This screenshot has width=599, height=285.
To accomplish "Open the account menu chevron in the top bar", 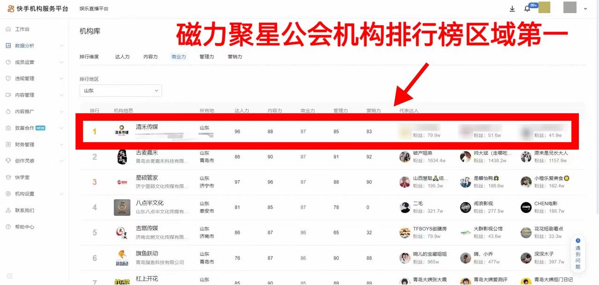I will pyautogui.click(x=585, y=8).
